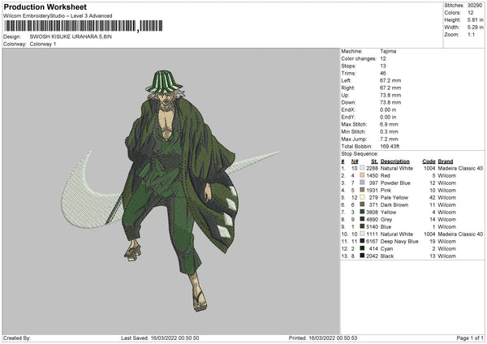Click the Deep Navy Blue color swatch

click(x=362, y=241)
